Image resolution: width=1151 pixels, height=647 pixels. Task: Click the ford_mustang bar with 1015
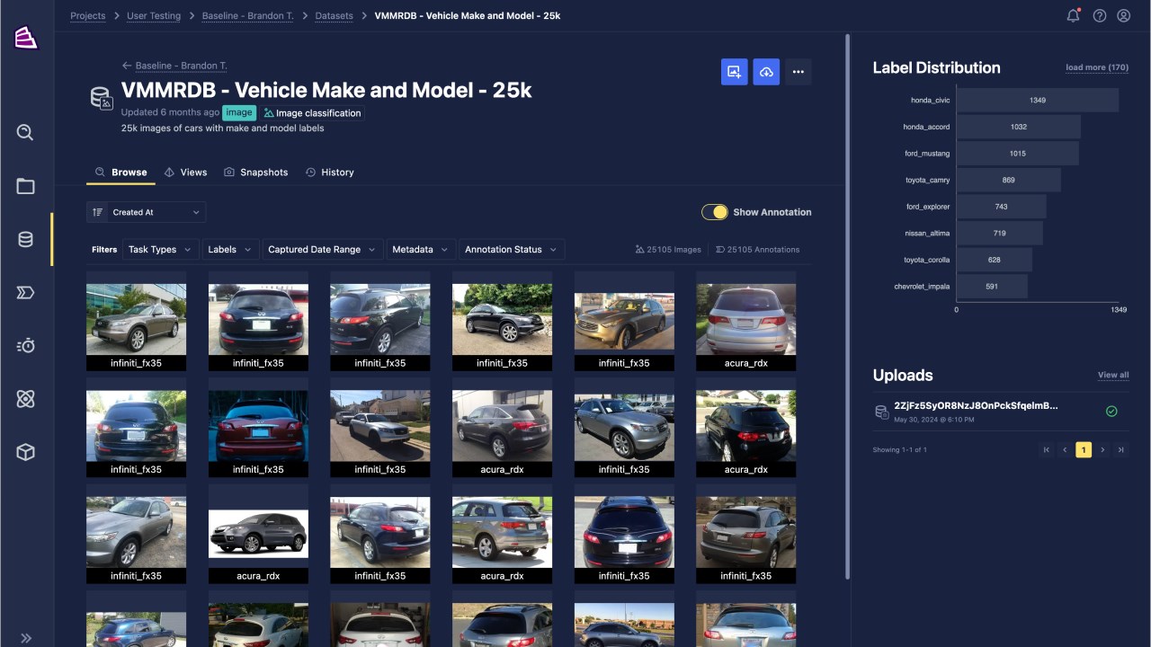click(1018, 153)
